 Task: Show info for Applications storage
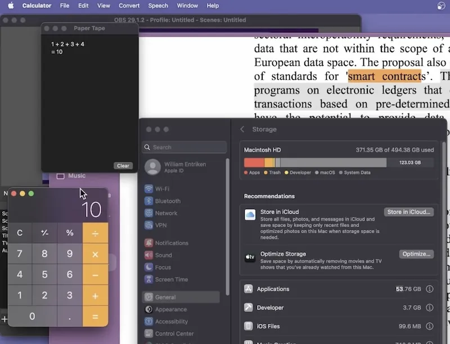pos(429,289)
